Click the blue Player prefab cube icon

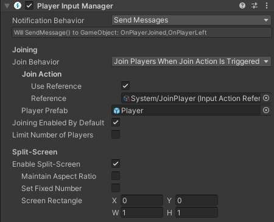point(116,111)
